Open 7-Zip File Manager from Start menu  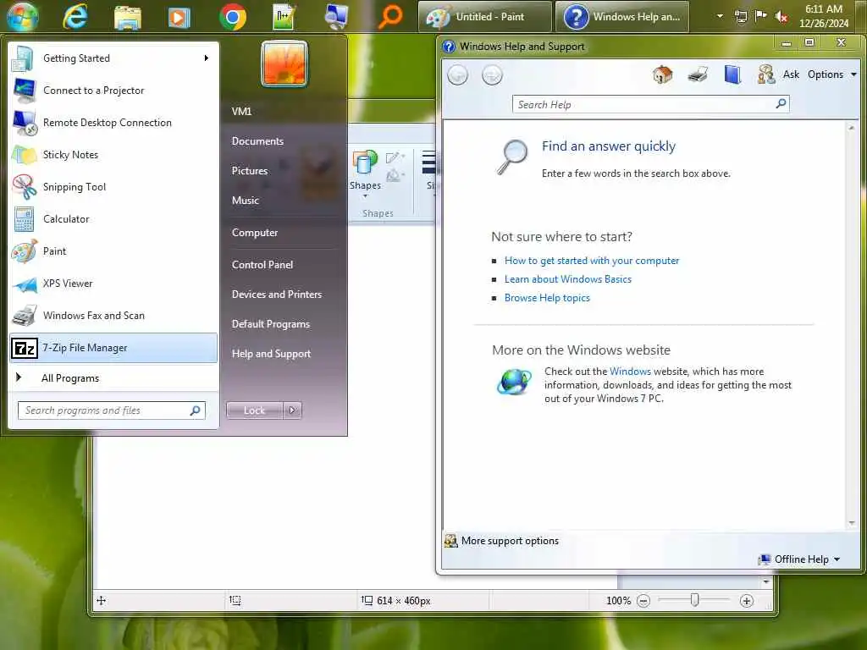[x=113, y=348]
